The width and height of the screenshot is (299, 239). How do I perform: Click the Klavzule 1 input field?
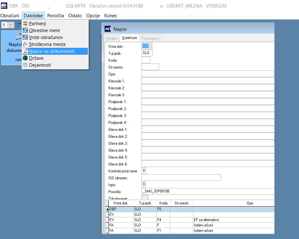click(x=208, y=81)
